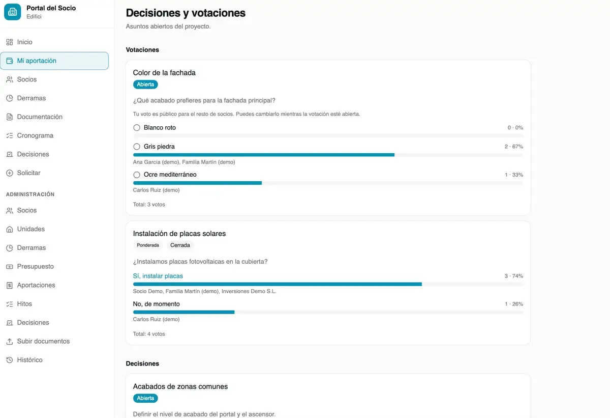Click the Portal del Socio building logo
The image size is (610, 418).
[x=13, y=12]
